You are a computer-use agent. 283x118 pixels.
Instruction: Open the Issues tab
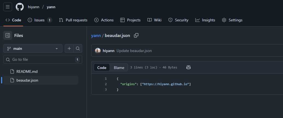pos(40,20)
